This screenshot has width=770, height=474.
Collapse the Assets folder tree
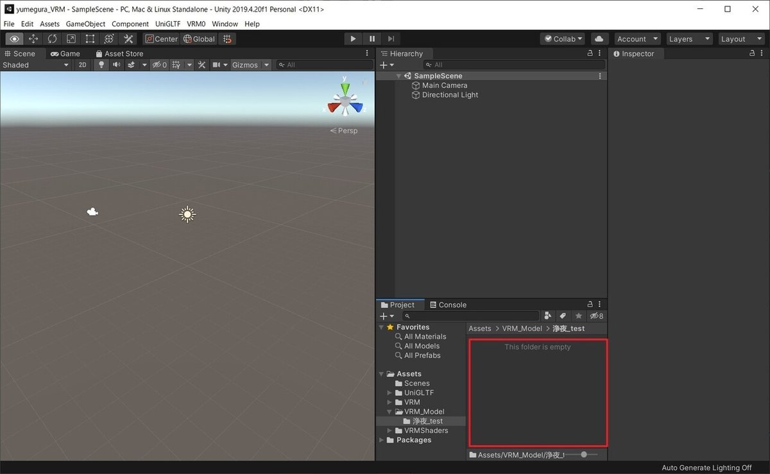[381, 373]
